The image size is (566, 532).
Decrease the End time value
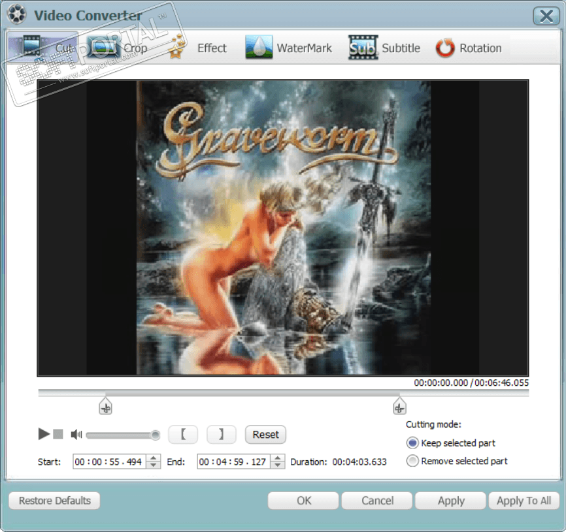[278, 465]
